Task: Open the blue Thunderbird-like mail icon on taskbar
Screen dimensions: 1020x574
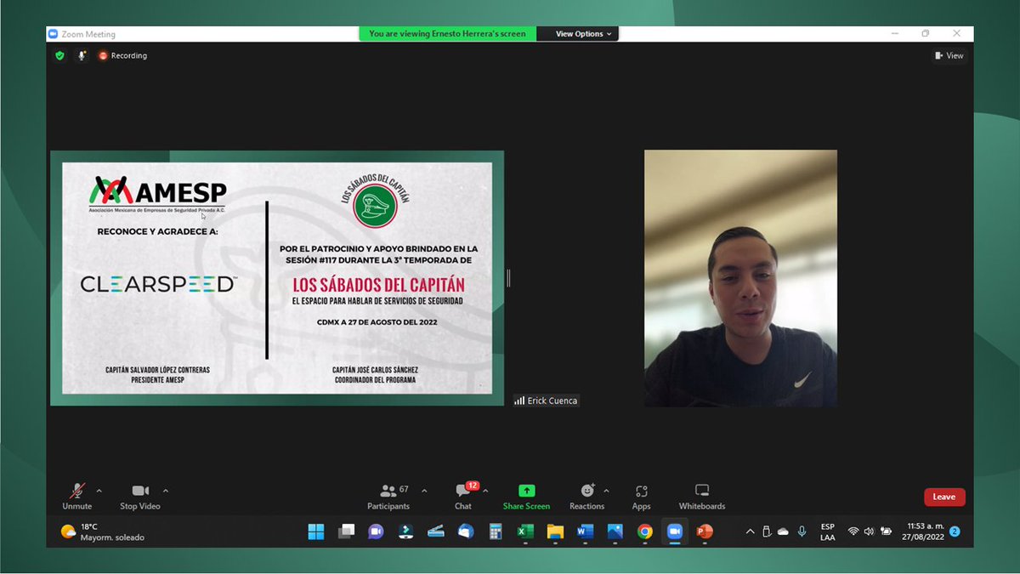Action: (465, 531)
